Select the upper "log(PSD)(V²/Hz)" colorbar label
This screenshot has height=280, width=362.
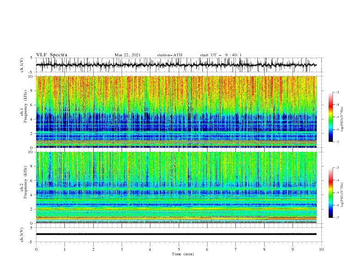[342, 119]
